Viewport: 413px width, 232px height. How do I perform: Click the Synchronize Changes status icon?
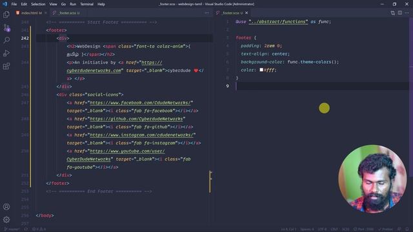(x=26, y=229)
